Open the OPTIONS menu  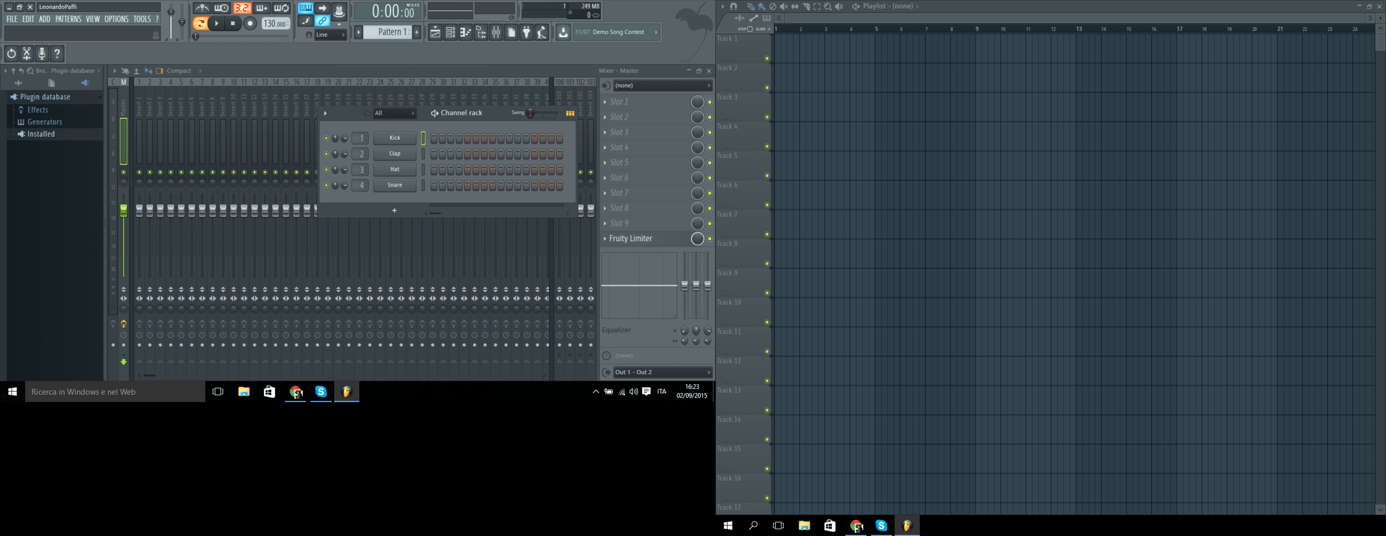pyautogui.click(x=116, y=19)
